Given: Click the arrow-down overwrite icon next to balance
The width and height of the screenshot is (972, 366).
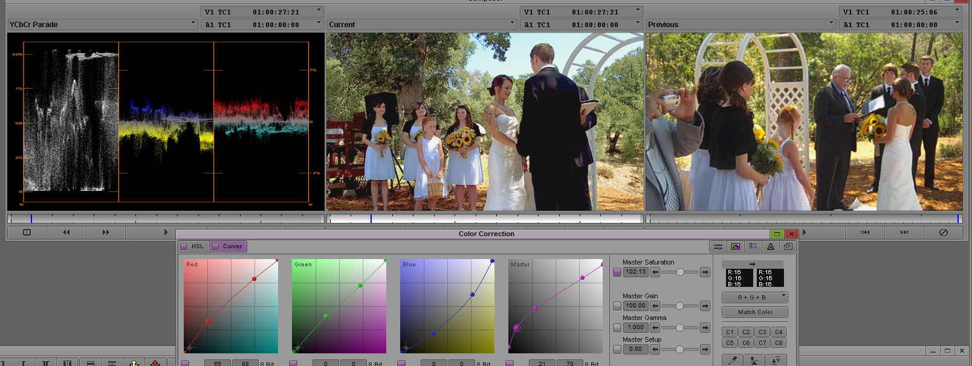Looking at the screenshot, I should 776,361.
